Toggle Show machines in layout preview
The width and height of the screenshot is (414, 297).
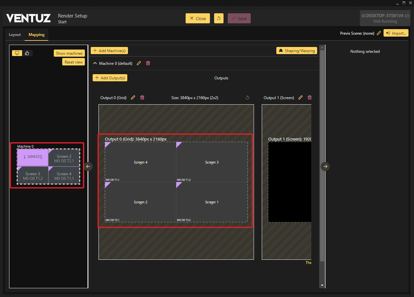pos(69,53)
